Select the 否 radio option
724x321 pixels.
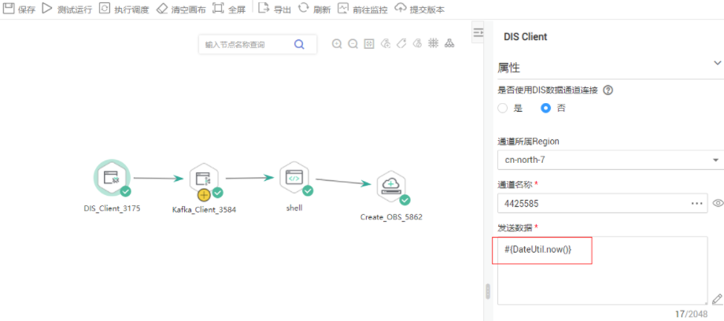pos(546,108)
